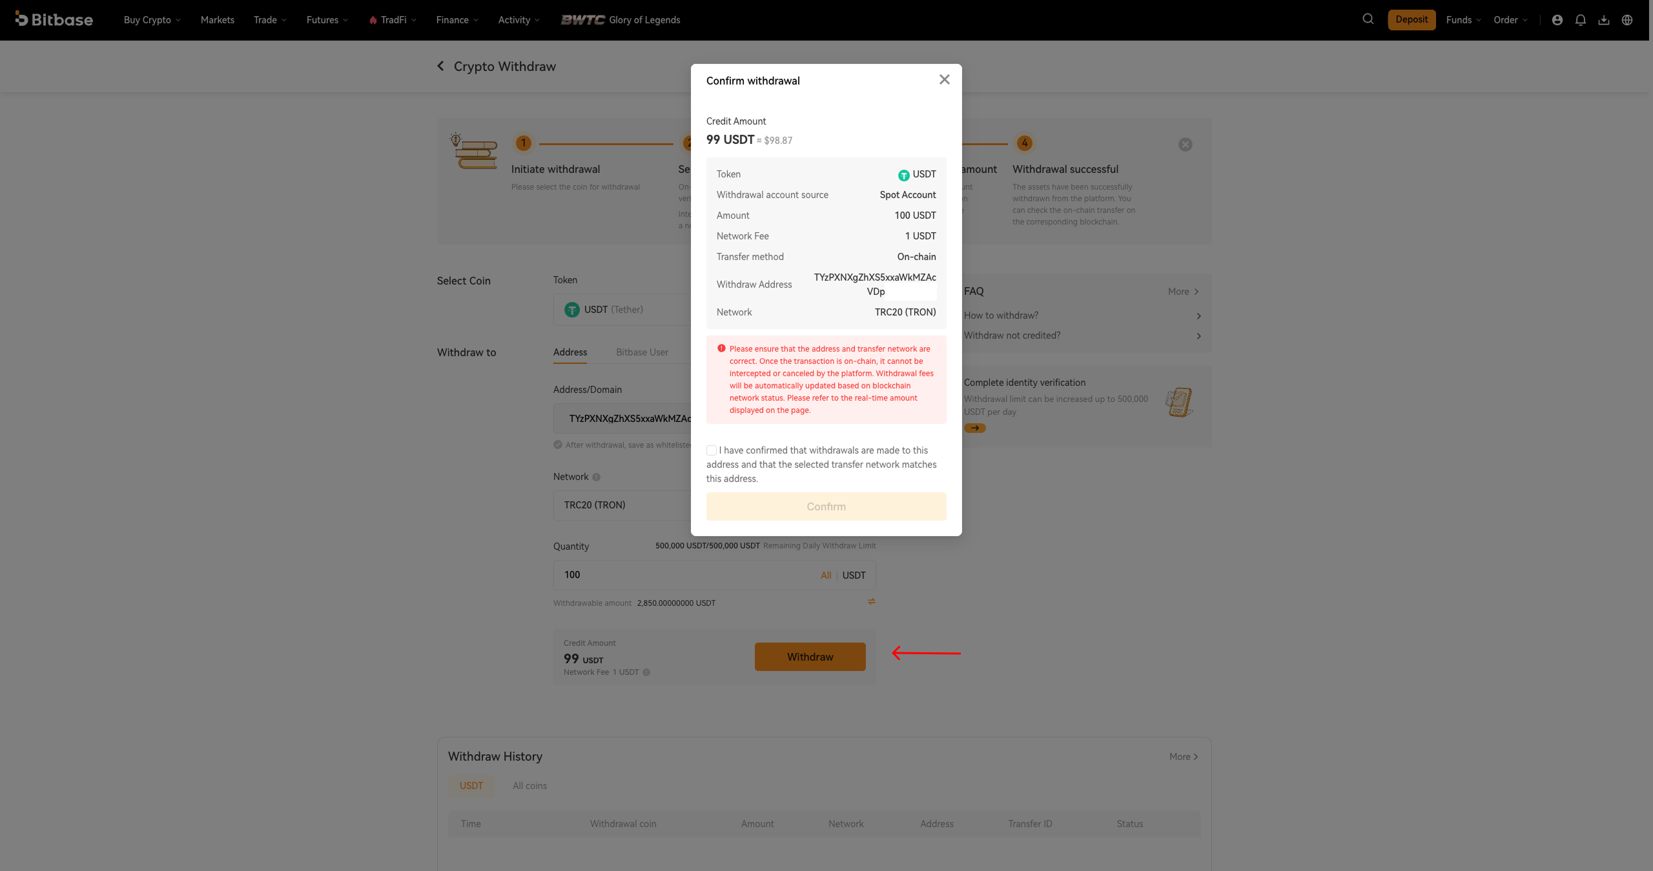Expand the Finance dropdown menu
1653x871 pixels.
point(457,20)
